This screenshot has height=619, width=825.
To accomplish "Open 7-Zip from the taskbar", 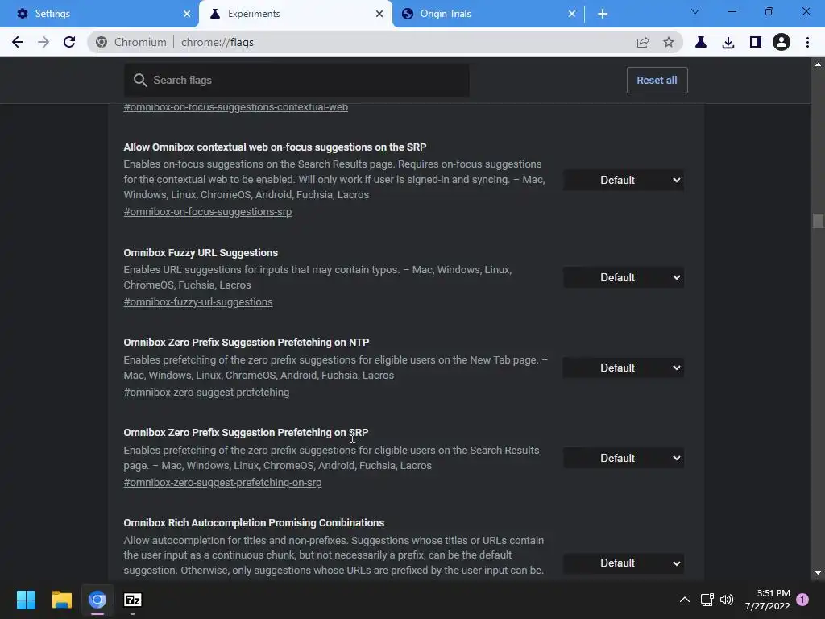I will point(133,600).
